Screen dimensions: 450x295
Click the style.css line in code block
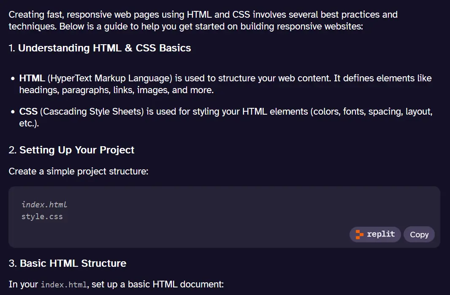pos(42,217)
